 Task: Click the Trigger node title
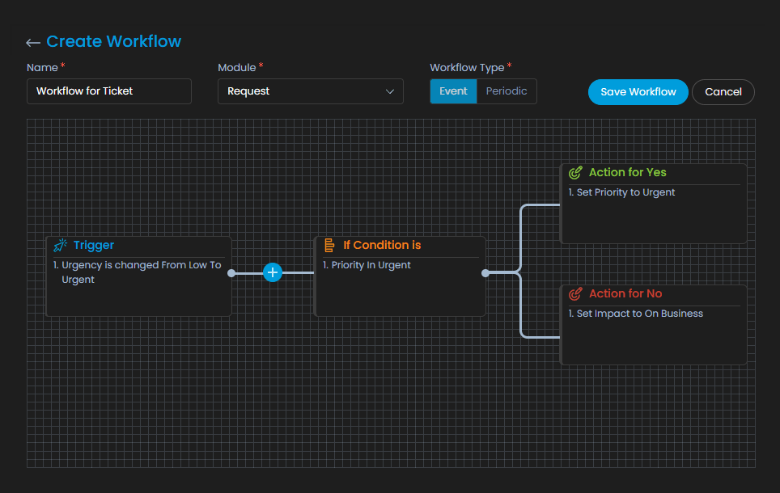(94, 245)
